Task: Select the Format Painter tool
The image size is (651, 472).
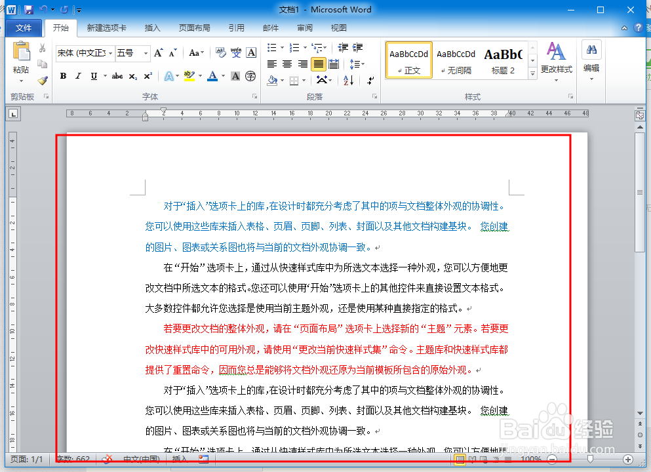Action: (x=41, y=81)
